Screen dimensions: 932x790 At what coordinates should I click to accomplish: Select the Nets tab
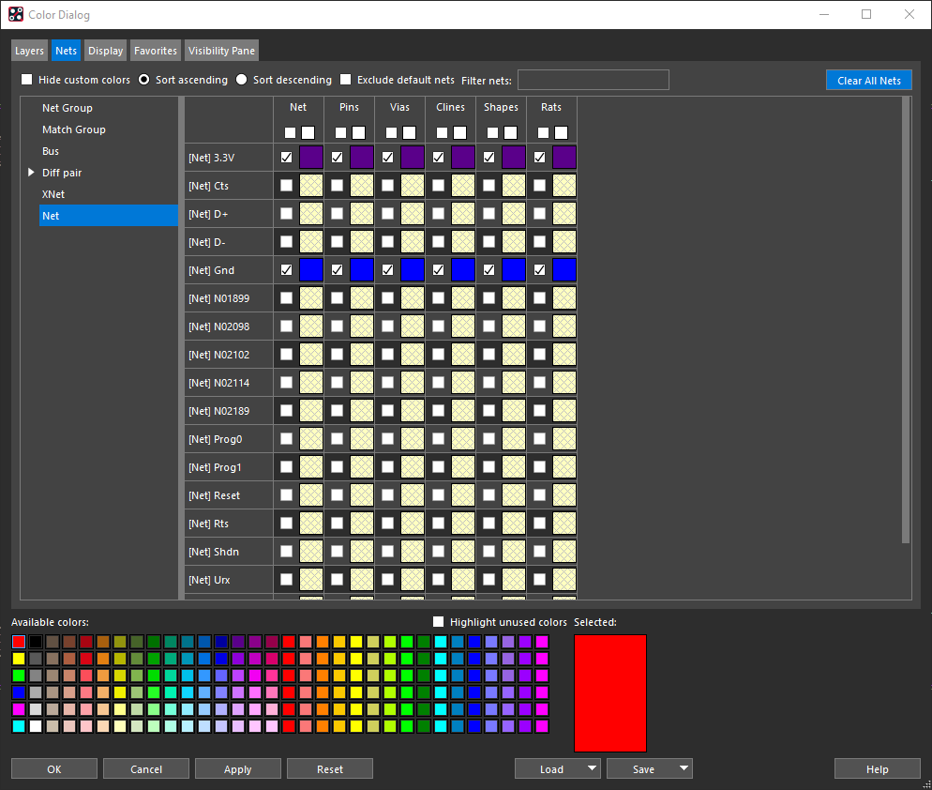(x=66, y=51)
